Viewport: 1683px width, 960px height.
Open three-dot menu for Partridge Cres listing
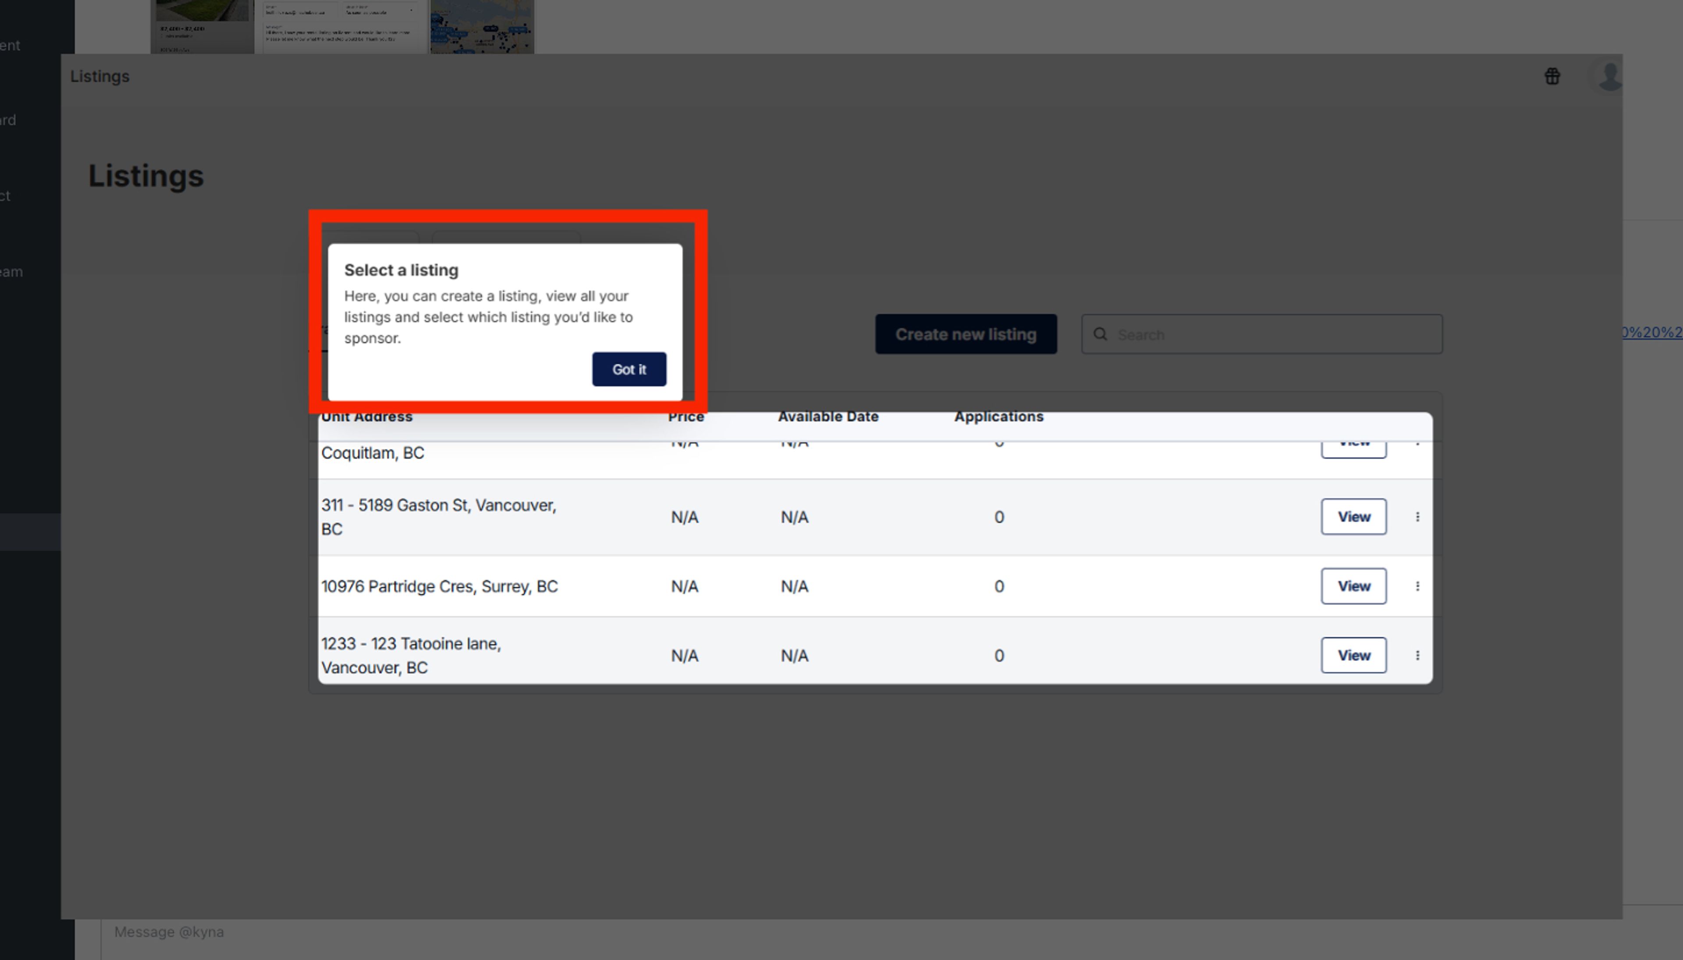click(1417, 586)
